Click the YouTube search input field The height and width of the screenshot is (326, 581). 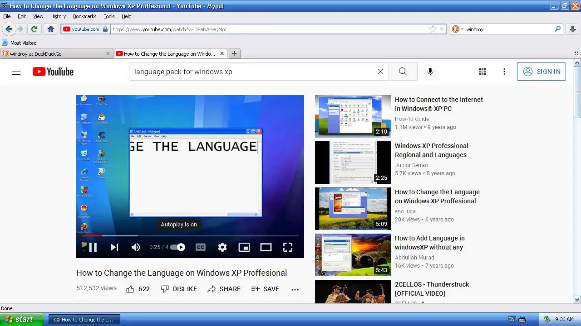tap(254, 72)
